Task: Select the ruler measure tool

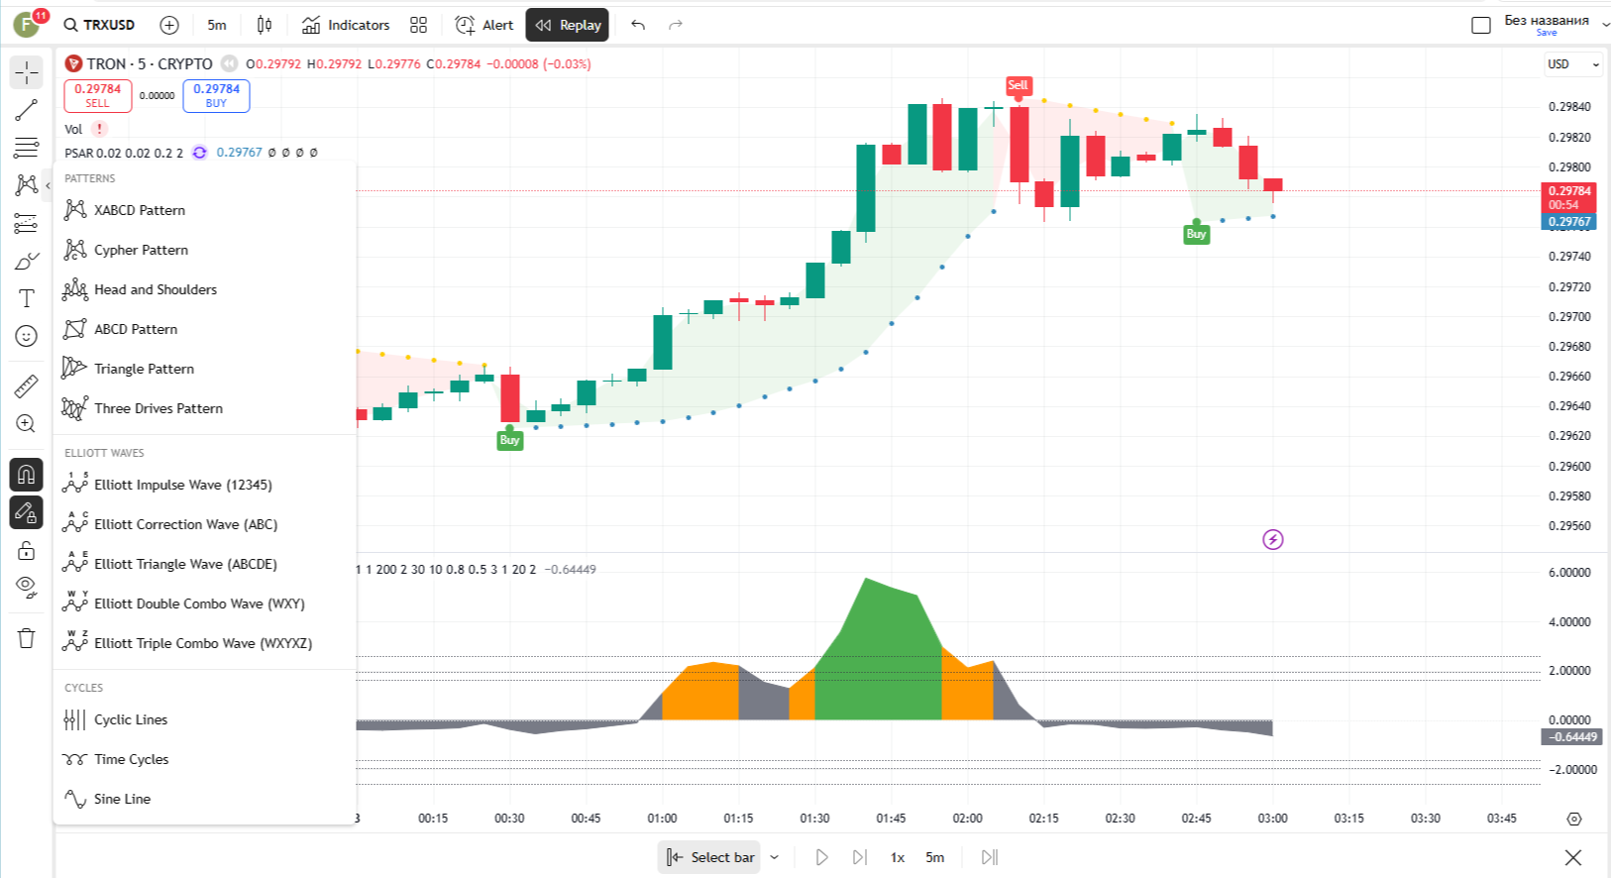Action: [27, 385]
